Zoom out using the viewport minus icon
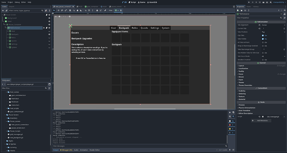The width and height of the screenshot is (287, 153). tap(59, 17)
